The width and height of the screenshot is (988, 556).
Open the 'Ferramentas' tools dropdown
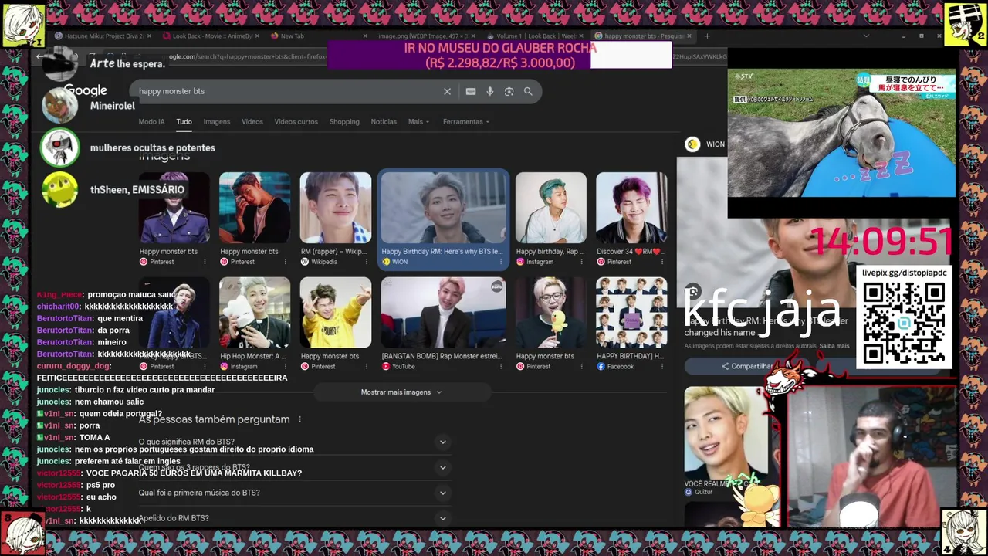pos(466,121)
